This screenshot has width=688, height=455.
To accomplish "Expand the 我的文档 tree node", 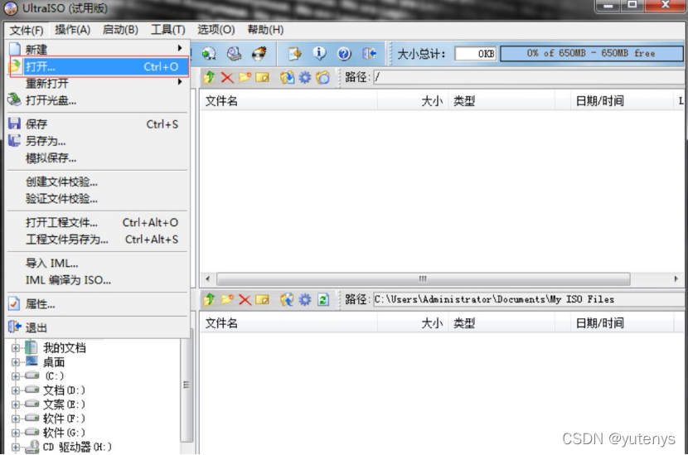I will coord(16,348).
